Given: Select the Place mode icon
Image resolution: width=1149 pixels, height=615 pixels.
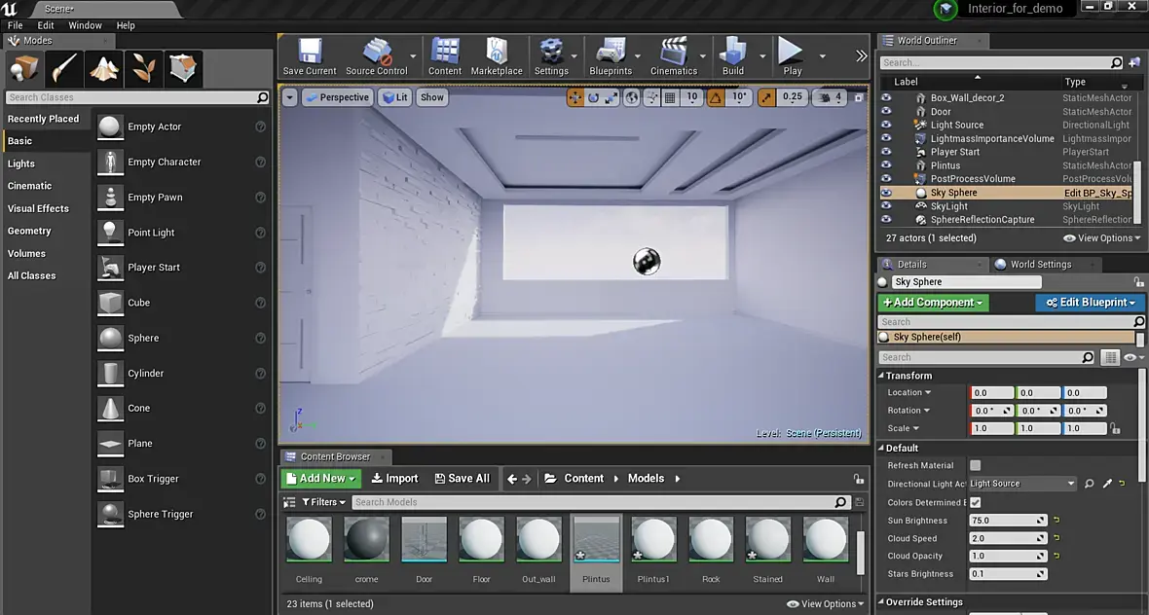Looking at the screenshot, I should (24, 69).
